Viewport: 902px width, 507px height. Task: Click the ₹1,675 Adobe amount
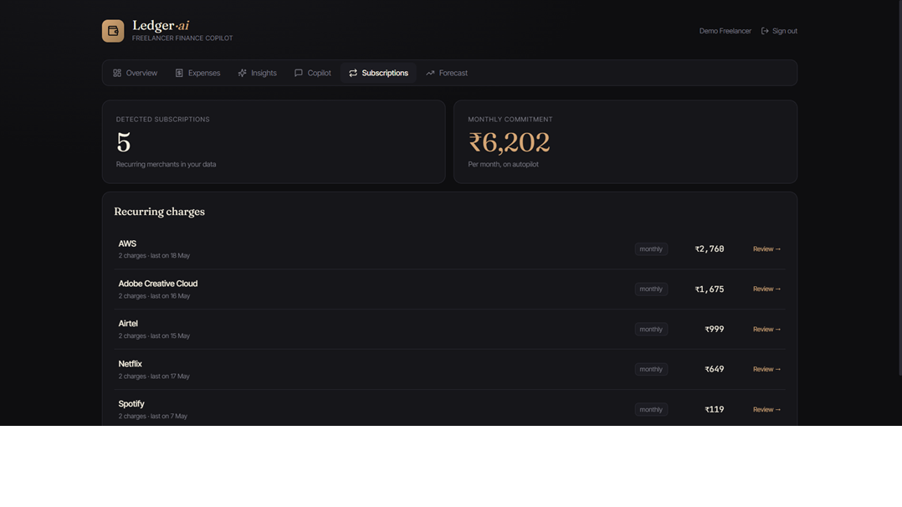click(x=710, y=289)
